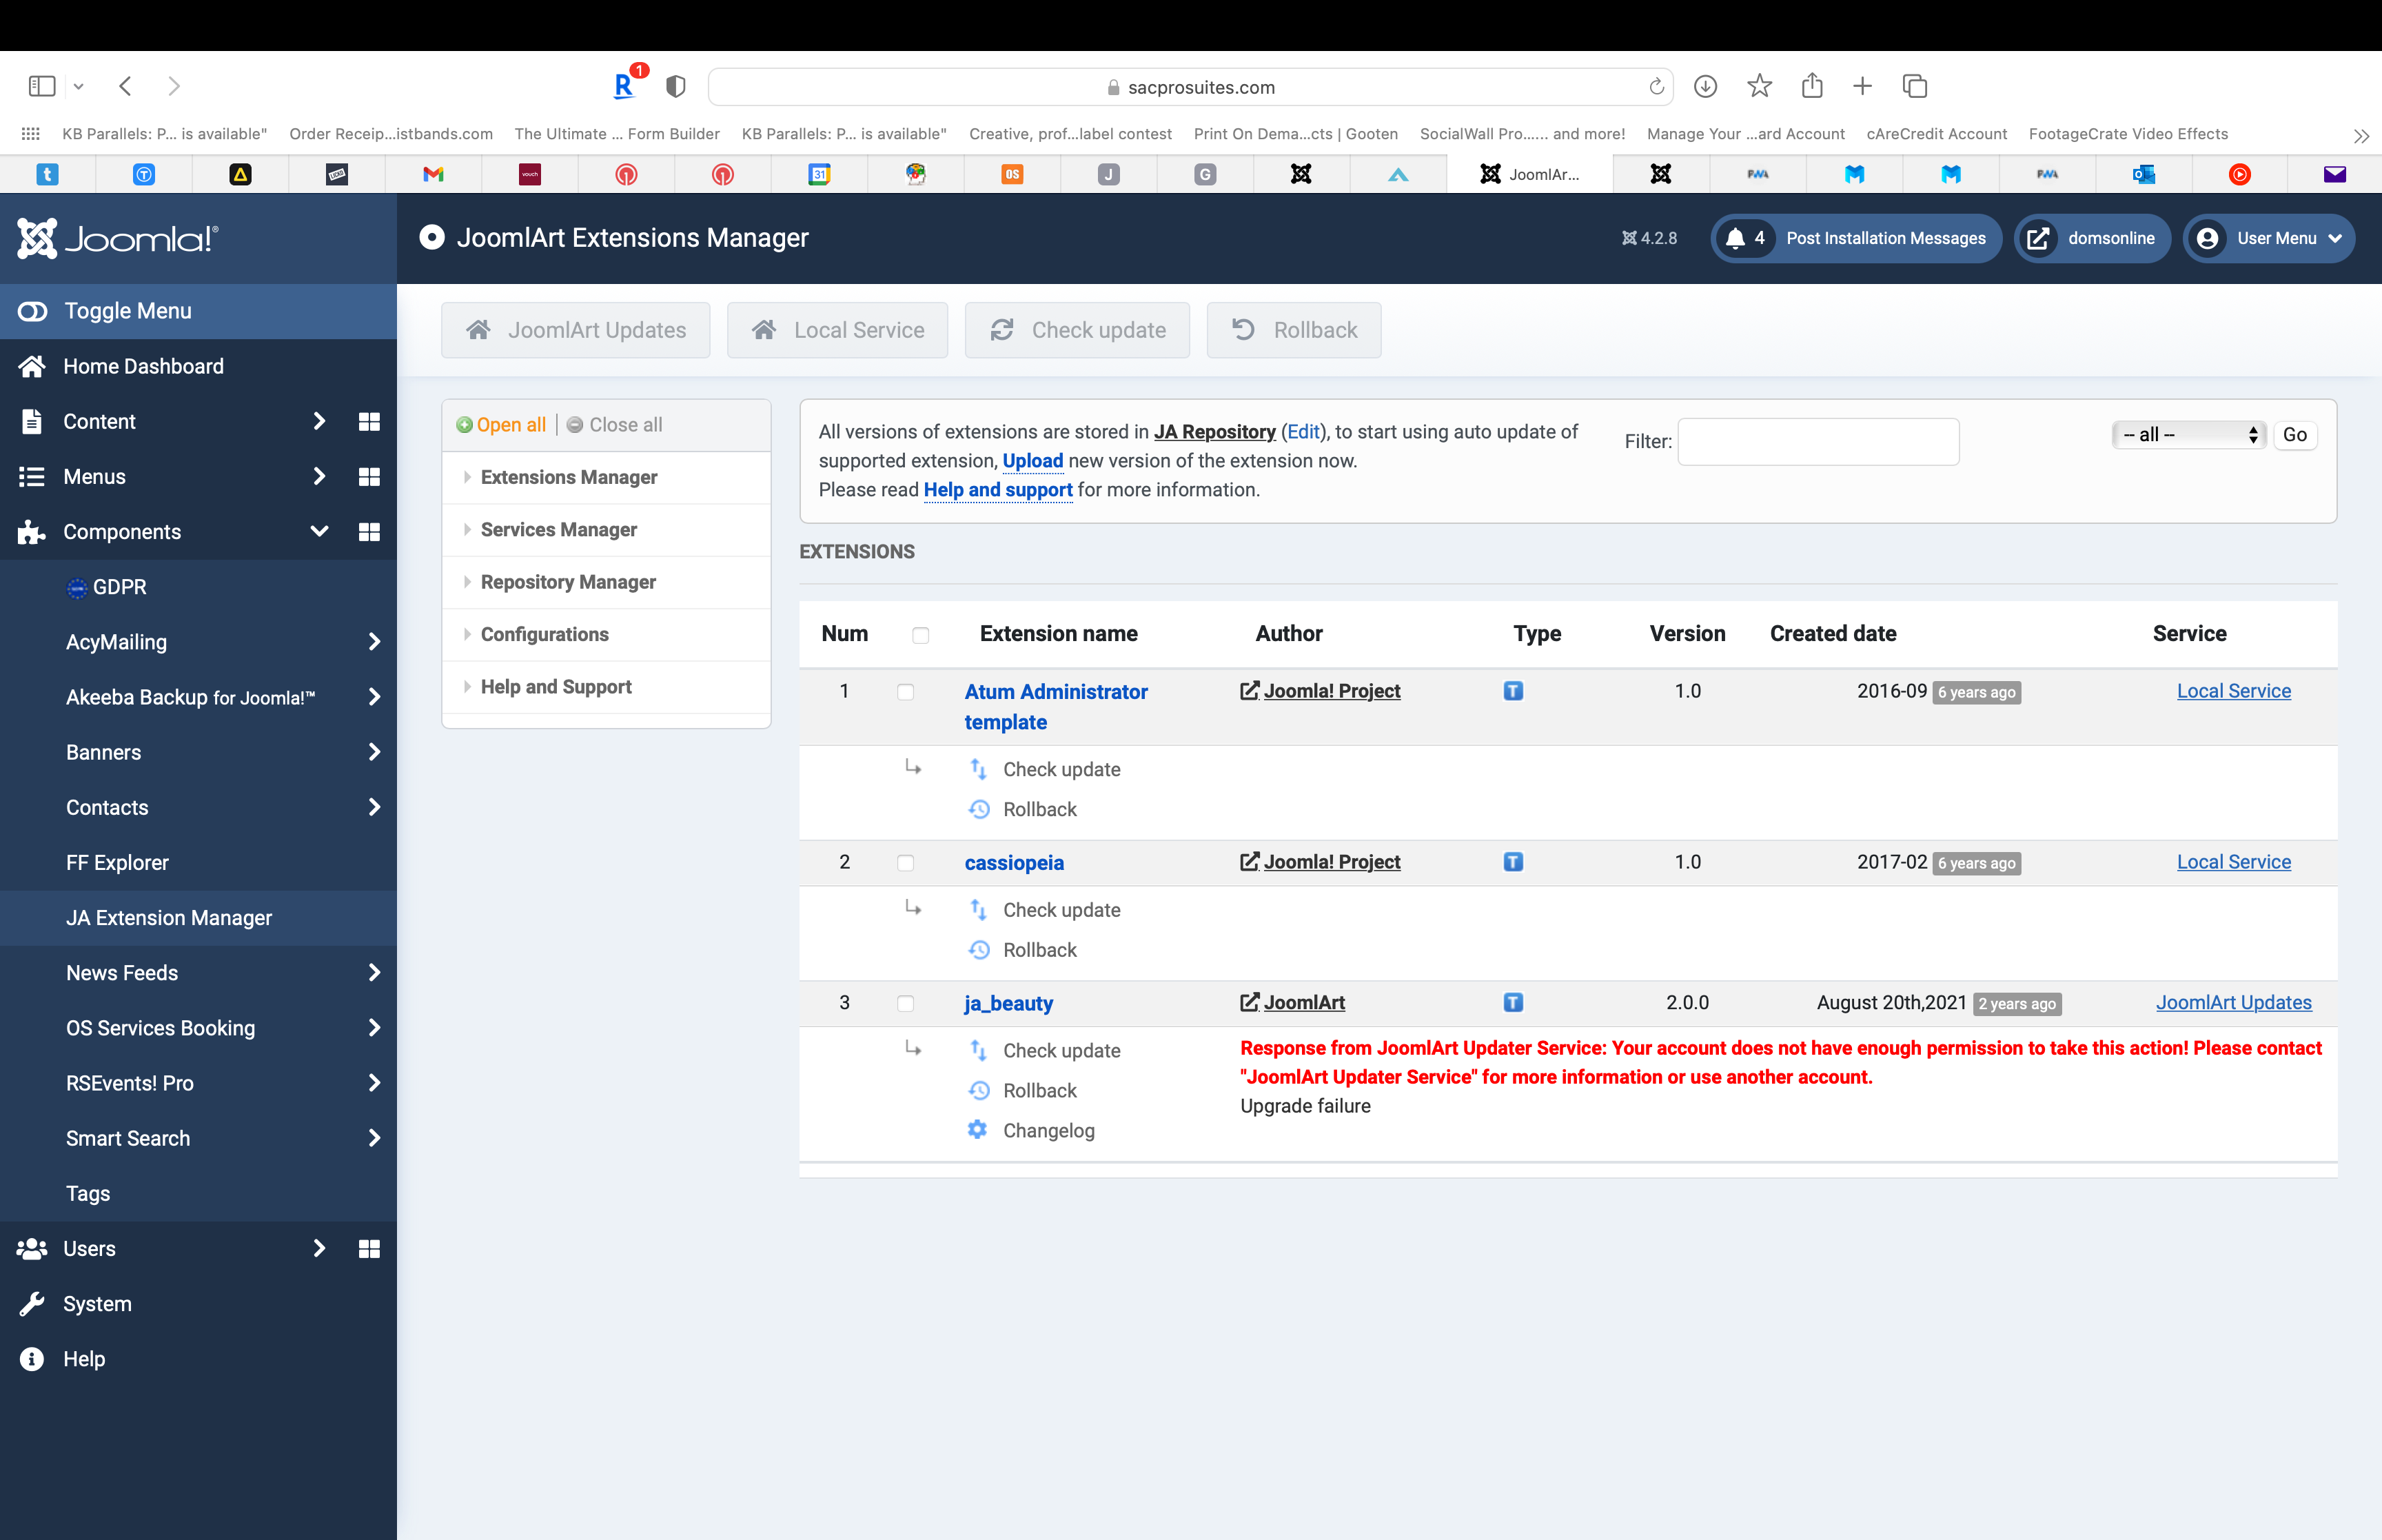Click the Users dashboard grid icon
The height and width of the screenshot is (1540, 2382).
tap(369, 1248)
